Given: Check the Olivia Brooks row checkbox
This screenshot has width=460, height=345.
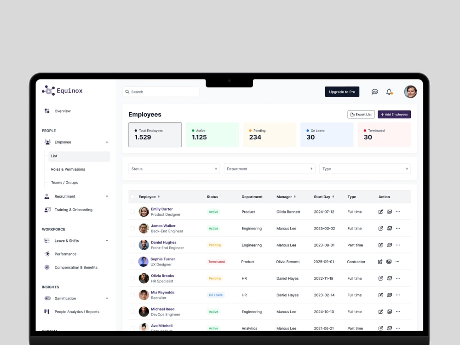Looking at the screenshot, I should click(x=132, y=278).
